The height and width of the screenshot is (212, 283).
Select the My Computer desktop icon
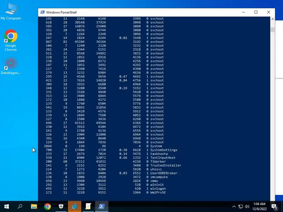click(11, 12)
